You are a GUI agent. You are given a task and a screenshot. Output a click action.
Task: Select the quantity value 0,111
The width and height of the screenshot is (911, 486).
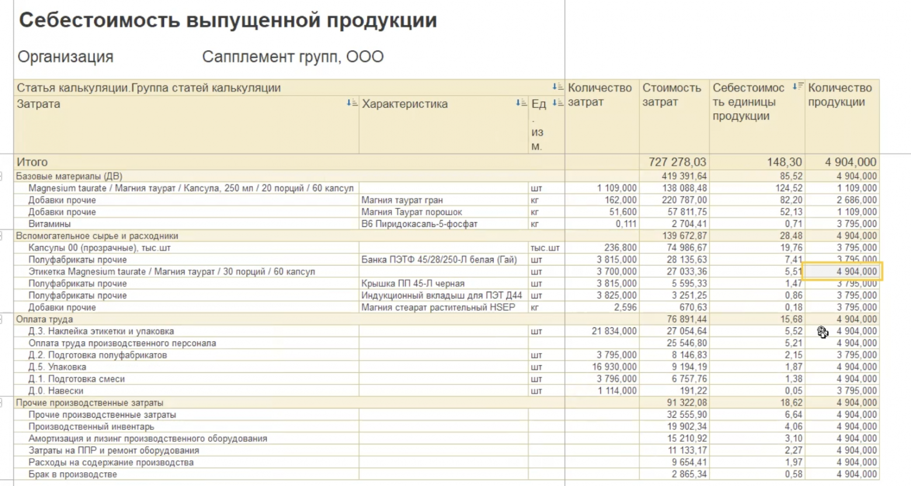(626, 223)
